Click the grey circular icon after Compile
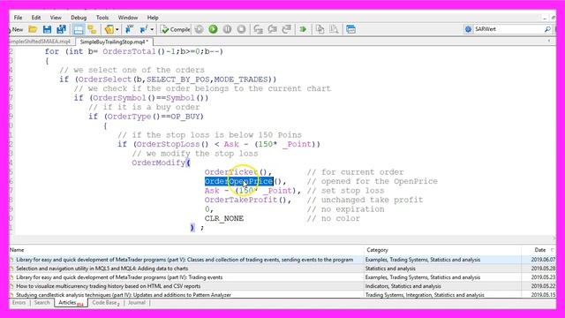The height and width of the screenshot is (318, 565). (x=199, y=29)
